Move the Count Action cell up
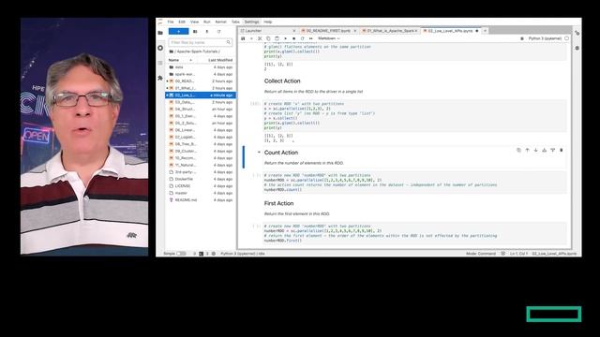 pyautogui.click(x=527, y=150)
